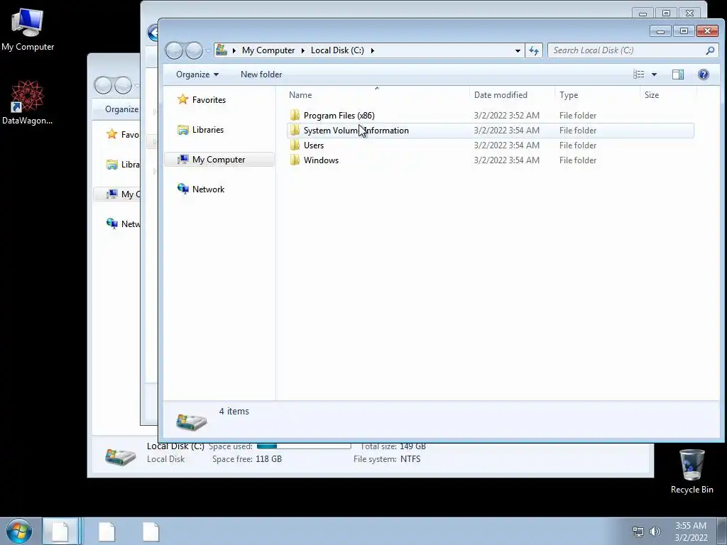The width and height of the screenshot is (727, 545).
Task: Open the Recycle Bin
Action: coord(692,471)
